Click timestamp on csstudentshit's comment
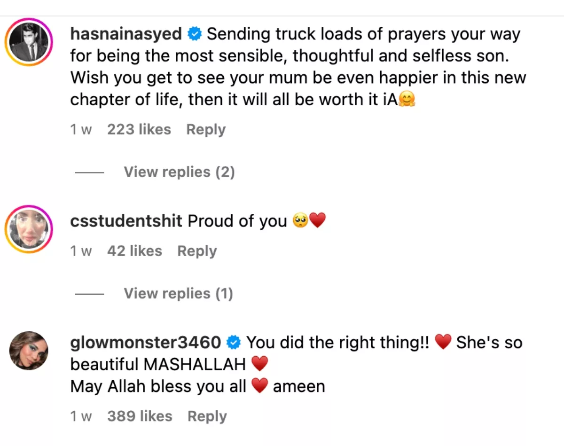Image resolution: width=564 pixels, height=446 pixels. [x=81, y=250]
